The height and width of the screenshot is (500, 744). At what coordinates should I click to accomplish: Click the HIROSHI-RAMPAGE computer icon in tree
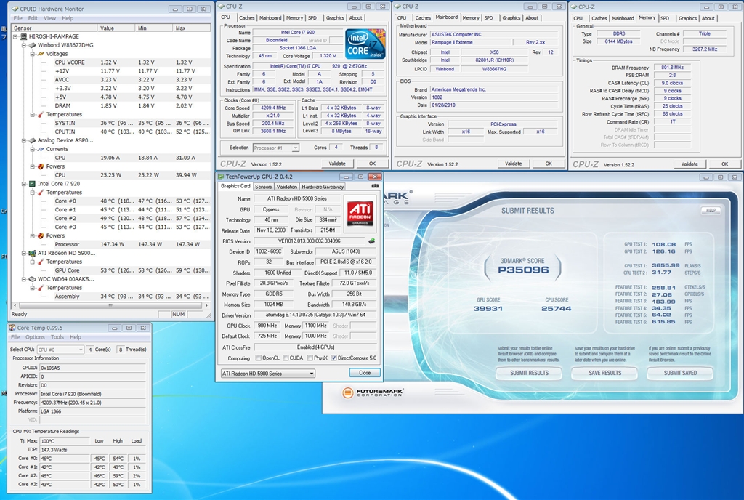25,36
